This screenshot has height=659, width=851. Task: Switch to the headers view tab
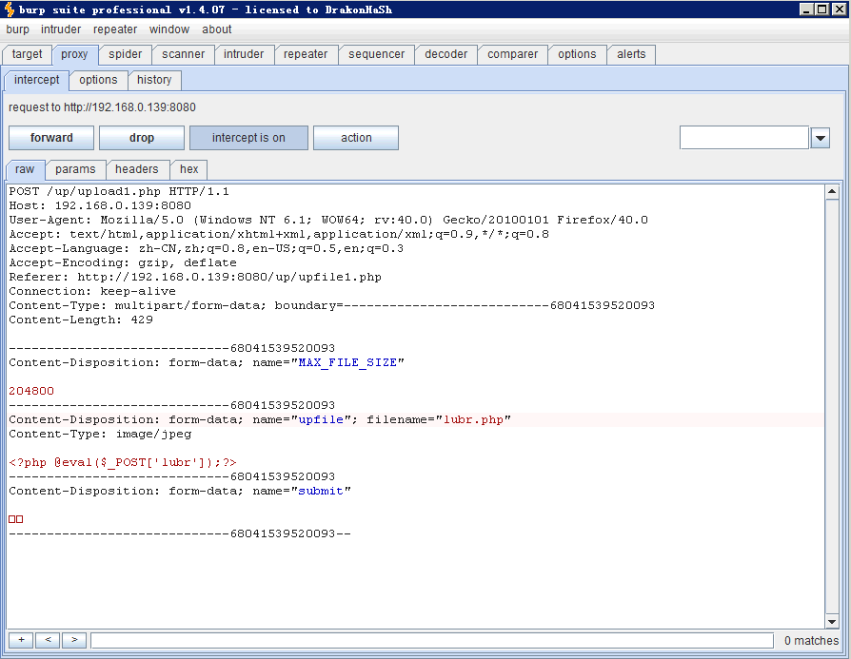coord(137,169)
